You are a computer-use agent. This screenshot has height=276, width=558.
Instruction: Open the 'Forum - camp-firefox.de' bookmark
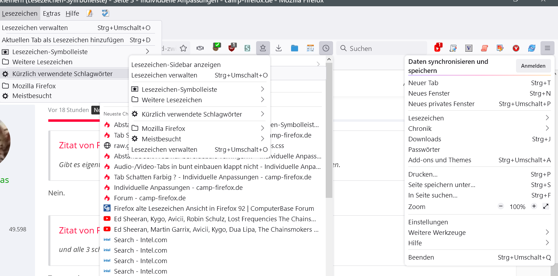click(150, 198)
